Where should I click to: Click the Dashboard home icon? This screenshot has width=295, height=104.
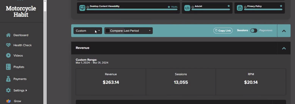click(8, 35)
